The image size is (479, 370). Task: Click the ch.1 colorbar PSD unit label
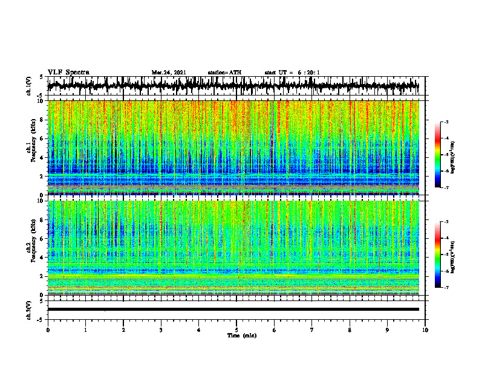[453, 158]
